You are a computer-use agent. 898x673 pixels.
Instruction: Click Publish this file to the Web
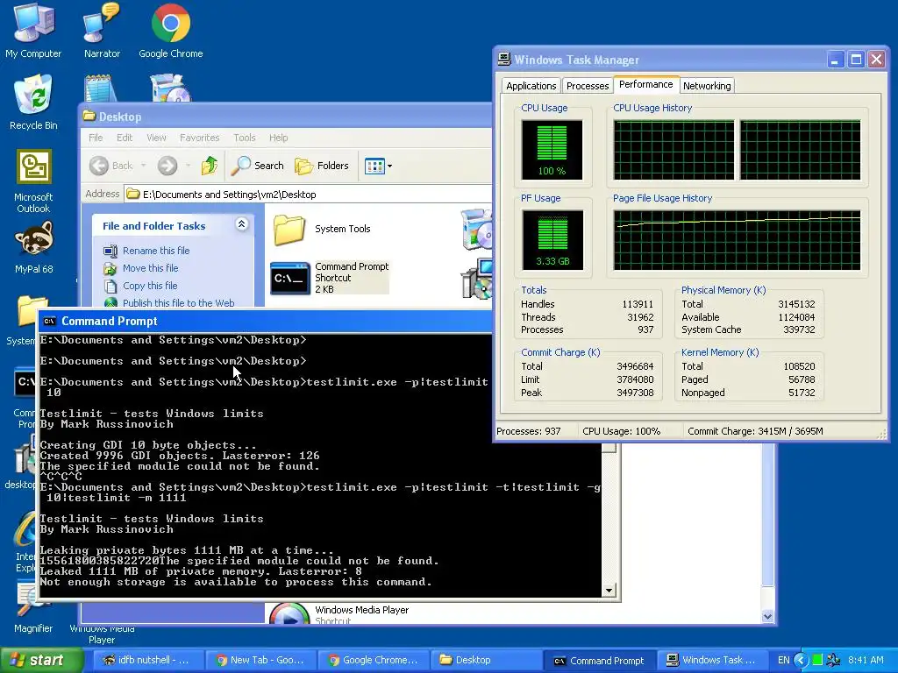[x=178, y=302]
